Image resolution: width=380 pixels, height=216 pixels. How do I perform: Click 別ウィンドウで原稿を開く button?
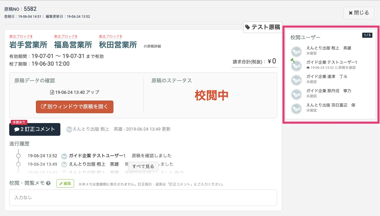point(75,107)
